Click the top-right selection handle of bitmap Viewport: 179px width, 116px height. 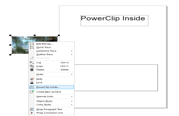[x=59, y=35]
